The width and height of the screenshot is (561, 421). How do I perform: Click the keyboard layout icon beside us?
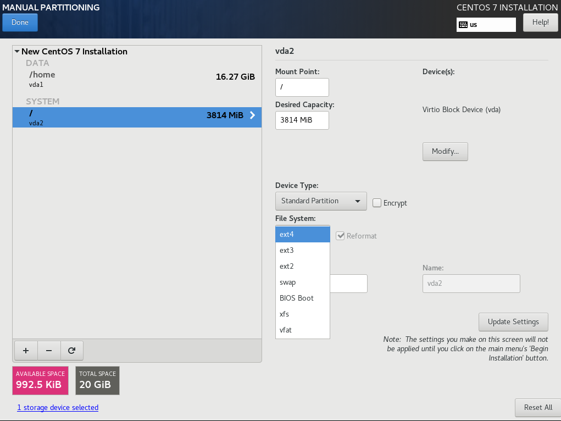point(463,24)
